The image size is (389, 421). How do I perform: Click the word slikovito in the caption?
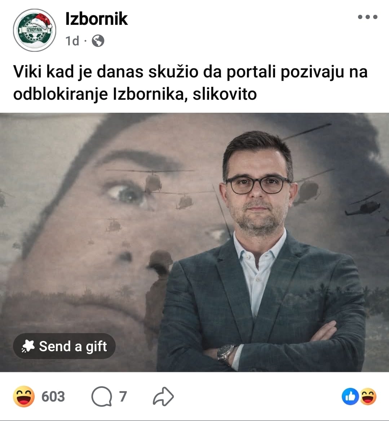(x=225, y=94)
